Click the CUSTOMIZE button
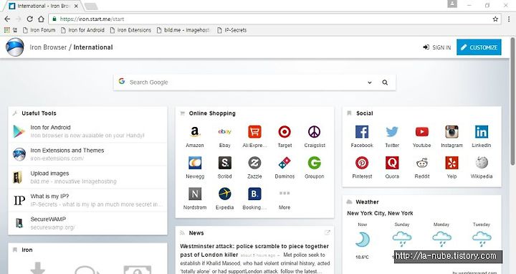This screenshot has width=516, height=274. tap(479, 47)
